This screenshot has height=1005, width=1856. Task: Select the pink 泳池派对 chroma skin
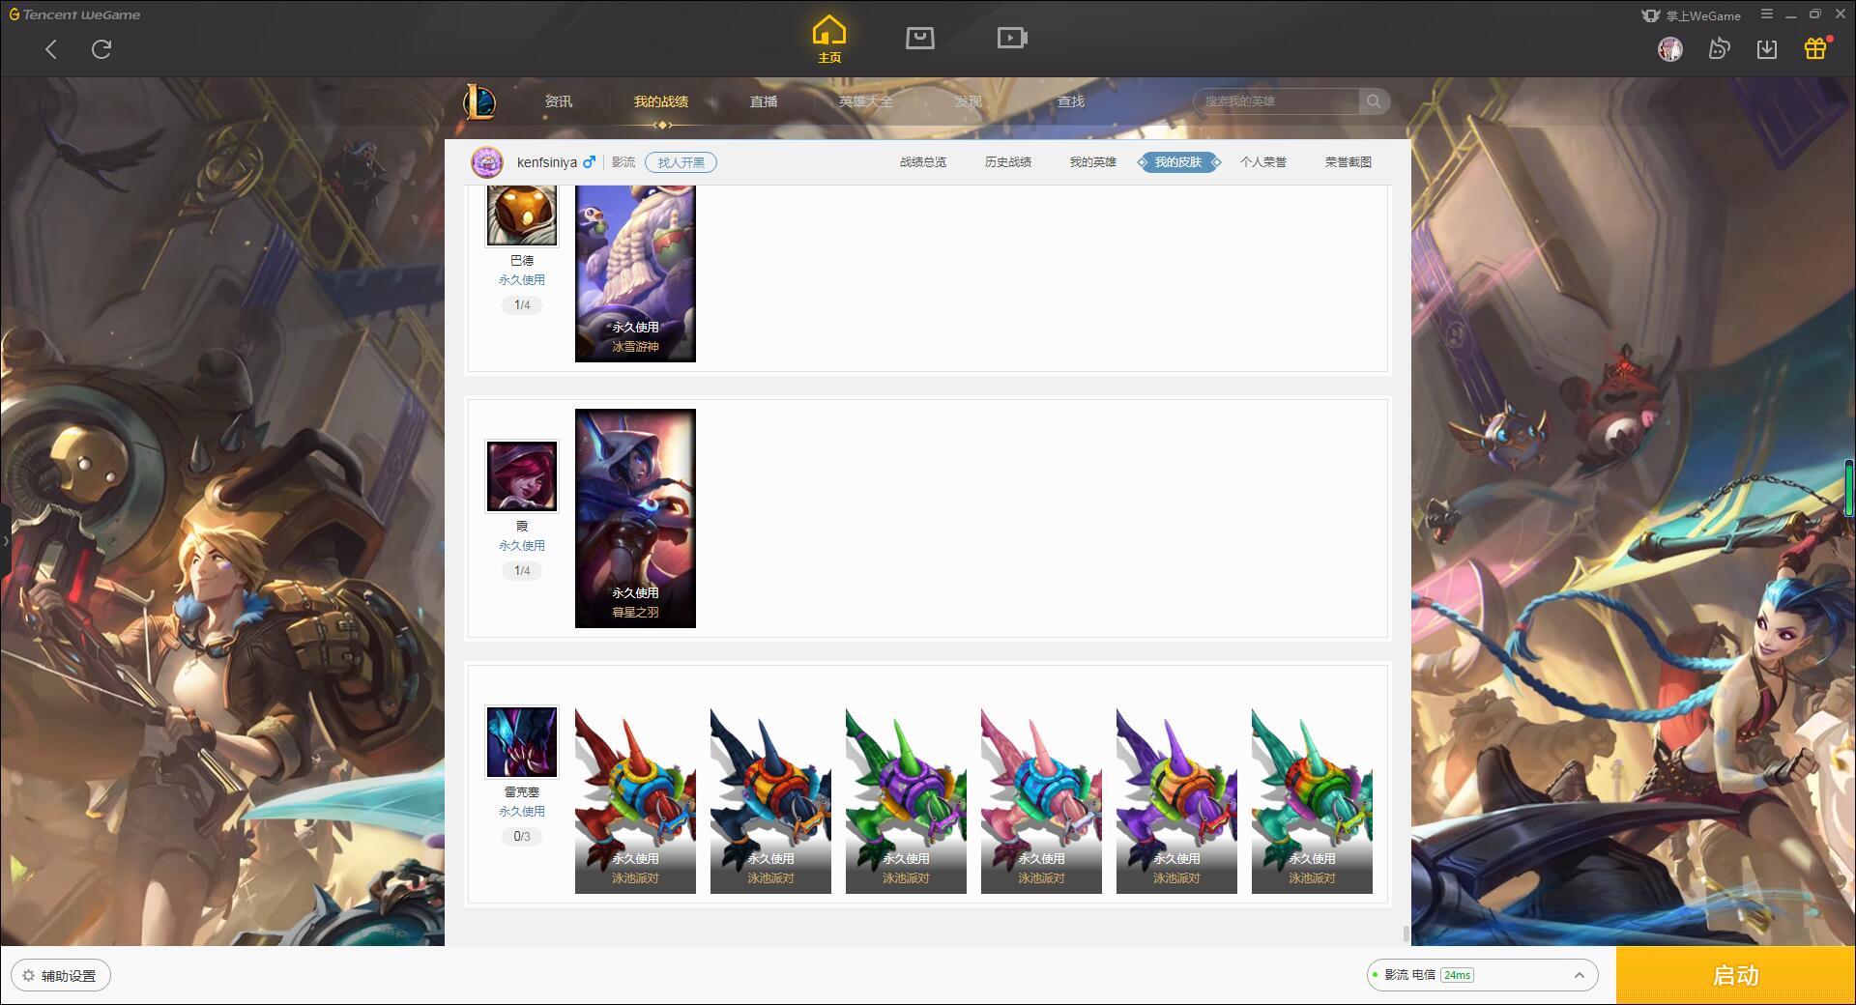coord(1041,801)
